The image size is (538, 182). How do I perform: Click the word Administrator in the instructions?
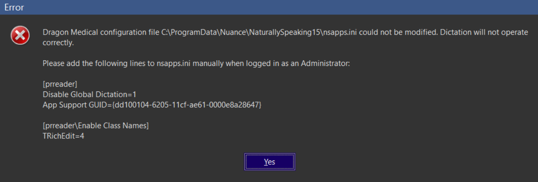(x=326, y=63)
